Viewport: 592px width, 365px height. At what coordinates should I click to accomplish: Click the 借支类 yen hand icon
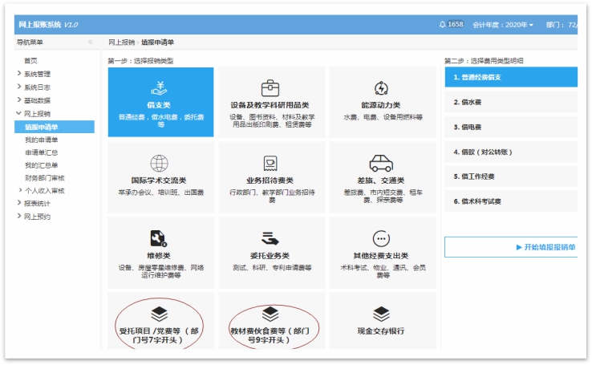coord(160,87)
